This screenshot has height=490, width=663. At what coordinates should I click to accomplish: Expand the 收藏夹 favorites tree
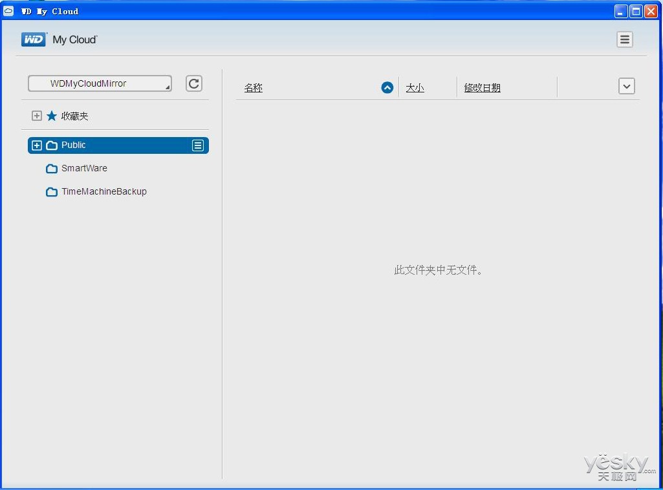click(x=37, y=116)
